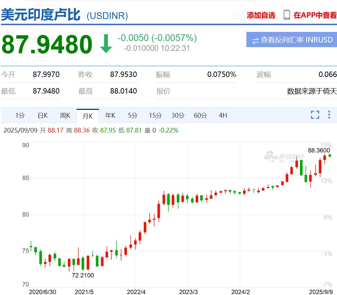Select the 日K daily candlestick tab
337x295 pixels.
[x=42, y=116]
